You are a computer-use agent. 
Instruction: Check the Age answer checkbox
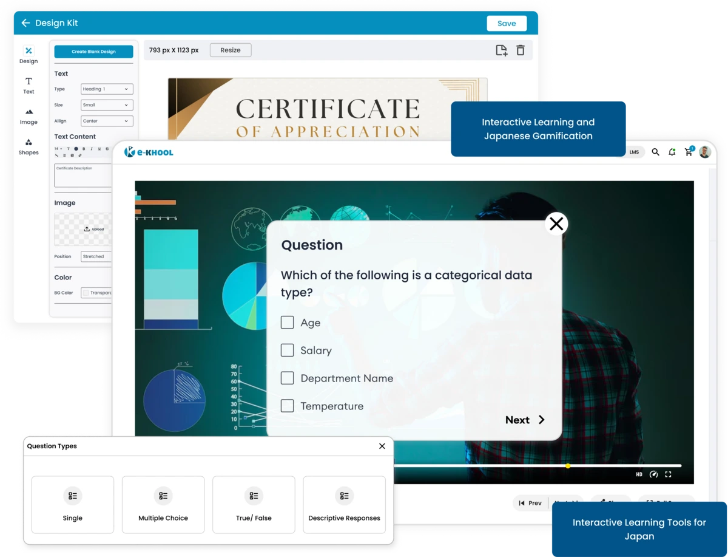point(287,323)
